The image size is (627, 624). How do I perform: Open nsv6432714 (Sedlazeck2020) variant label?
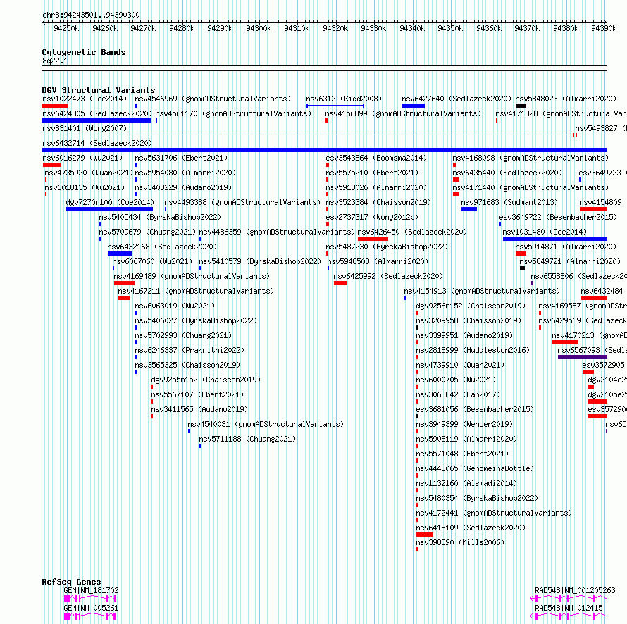pyautogui.click(x=97, y=143)
